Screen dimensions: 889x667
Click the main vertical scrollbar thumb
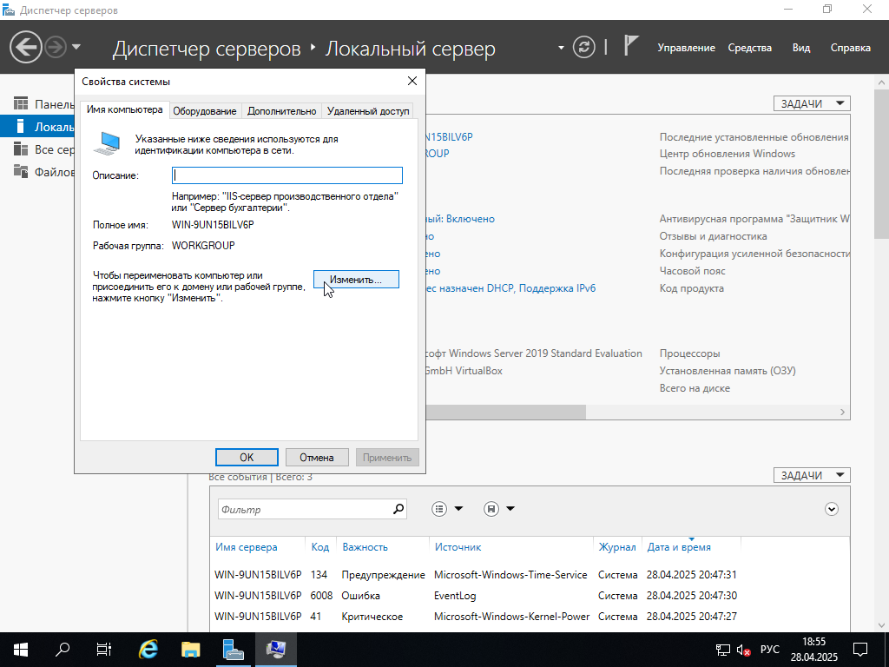[881, 163]
